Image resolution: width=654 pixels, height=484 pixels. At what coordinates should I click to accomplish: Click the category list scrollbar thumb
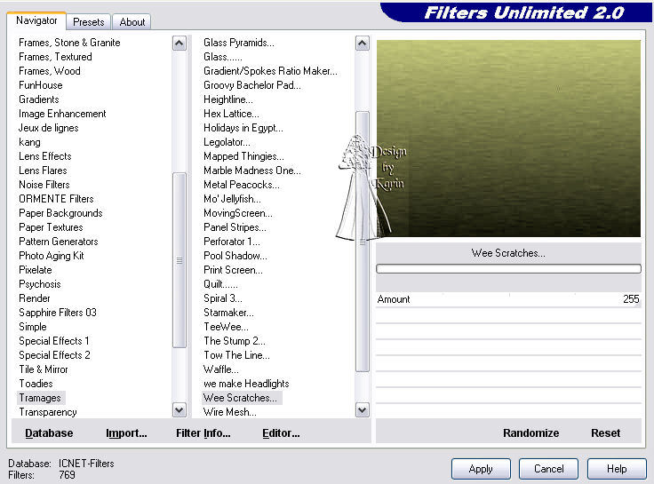coord(179,260)
